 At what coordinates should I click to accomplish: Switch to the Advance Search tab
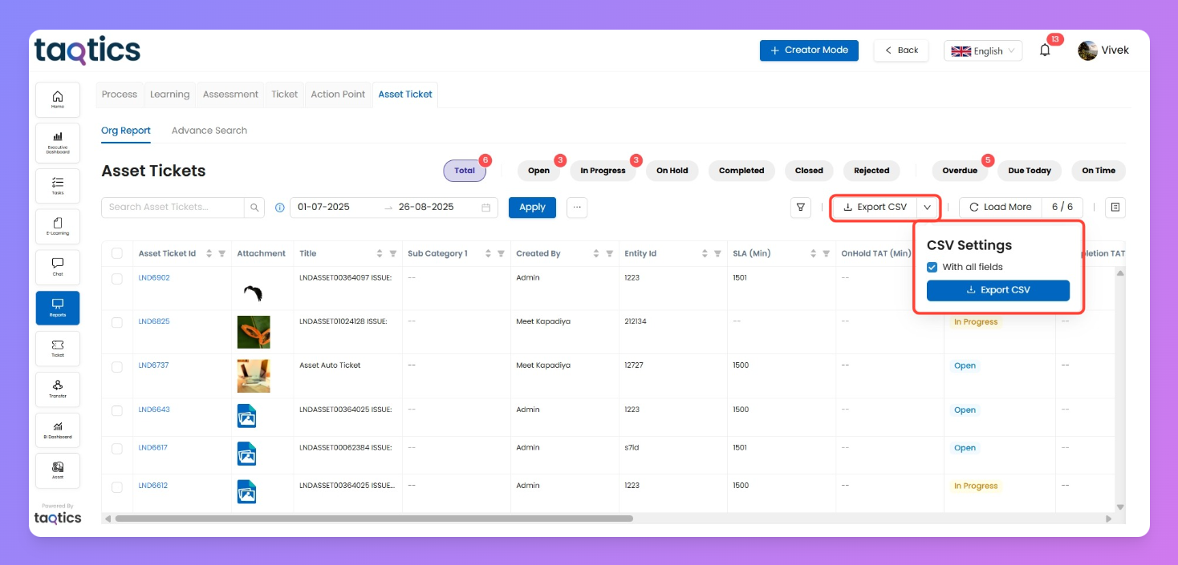209,131
